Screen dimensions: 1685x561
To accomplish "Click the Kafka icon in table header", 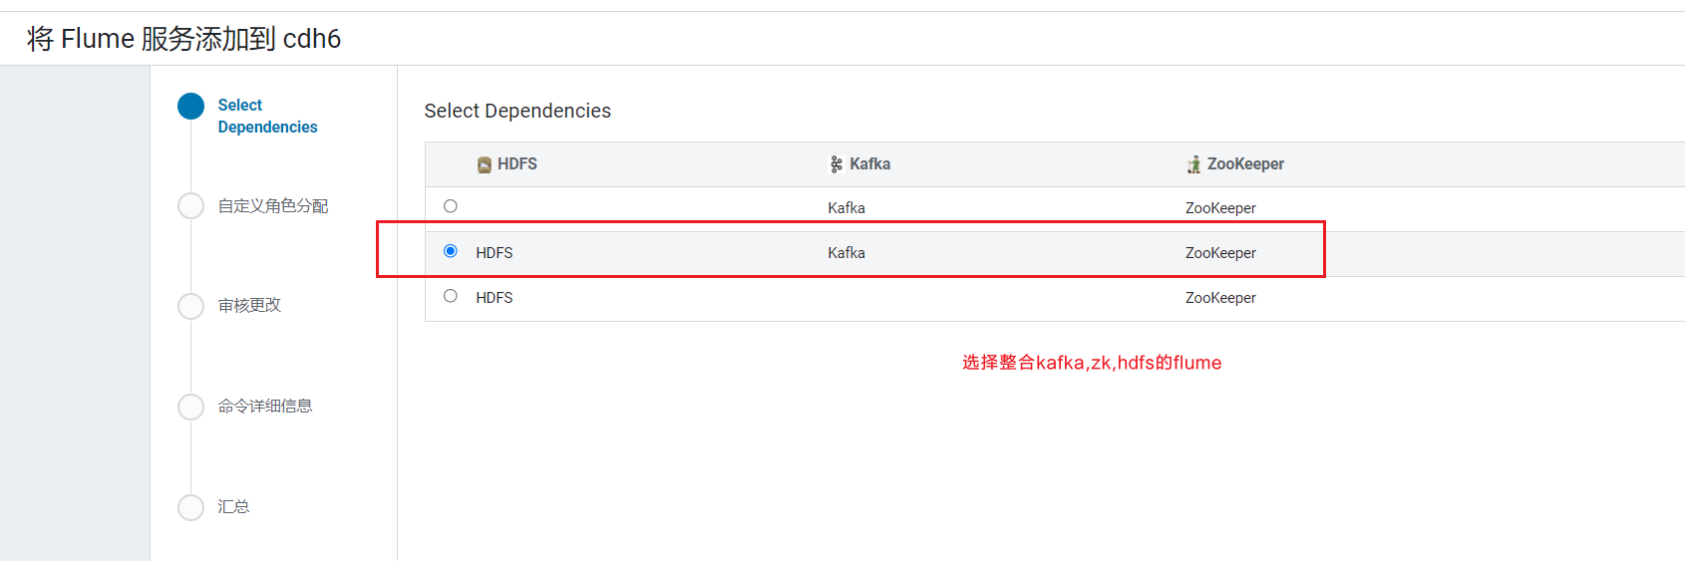I will pyautogui.click(x=837, y=164).
